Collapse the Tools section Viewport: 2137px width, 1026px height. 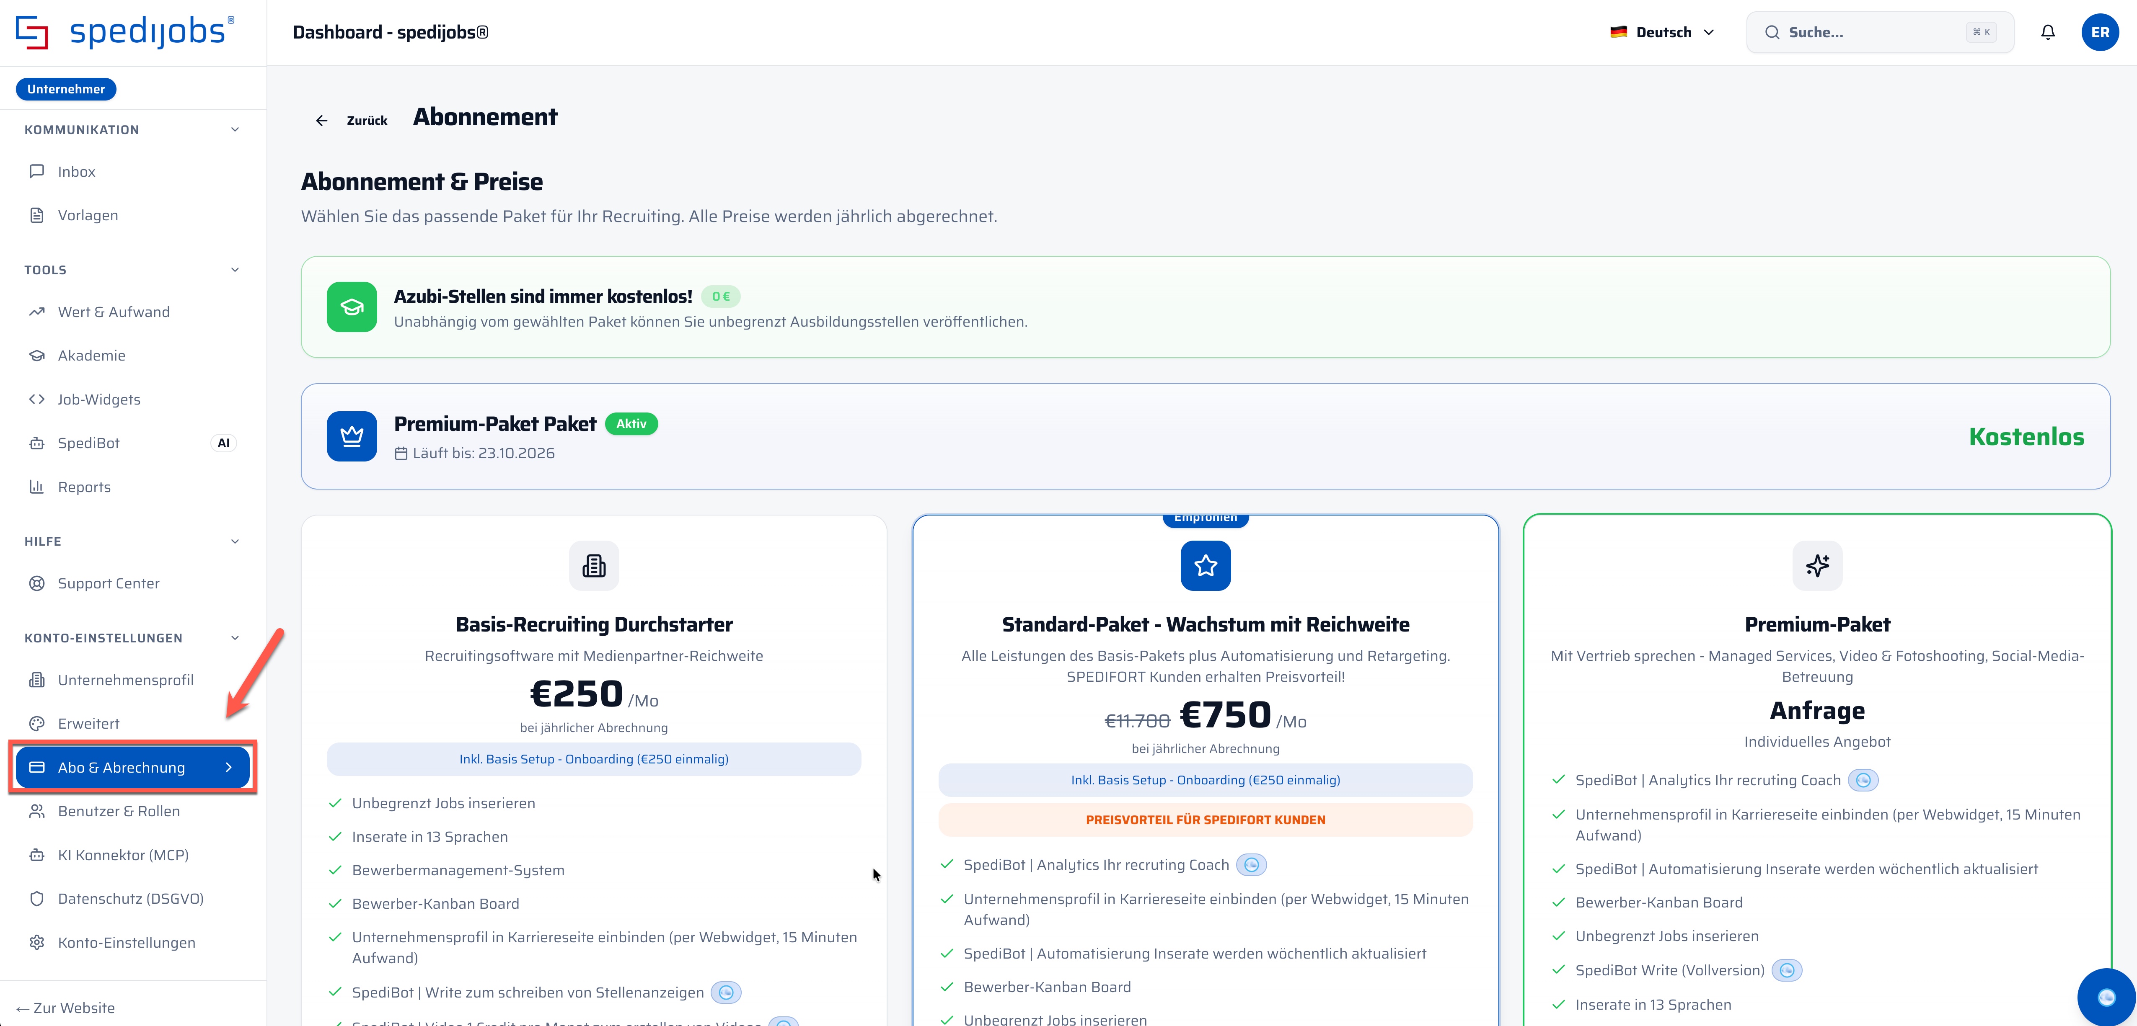click(235, 270)
